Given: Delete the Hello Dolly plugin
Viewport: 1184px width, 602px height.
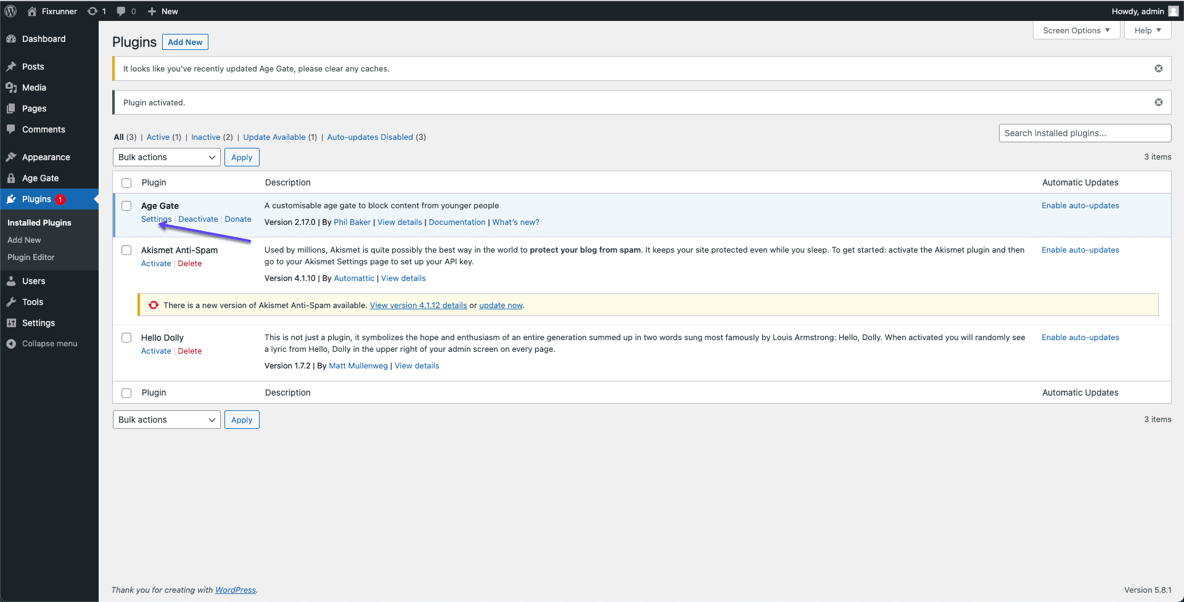Looking at the screenshot, I should pyautogui.click(x=190, y=351).
